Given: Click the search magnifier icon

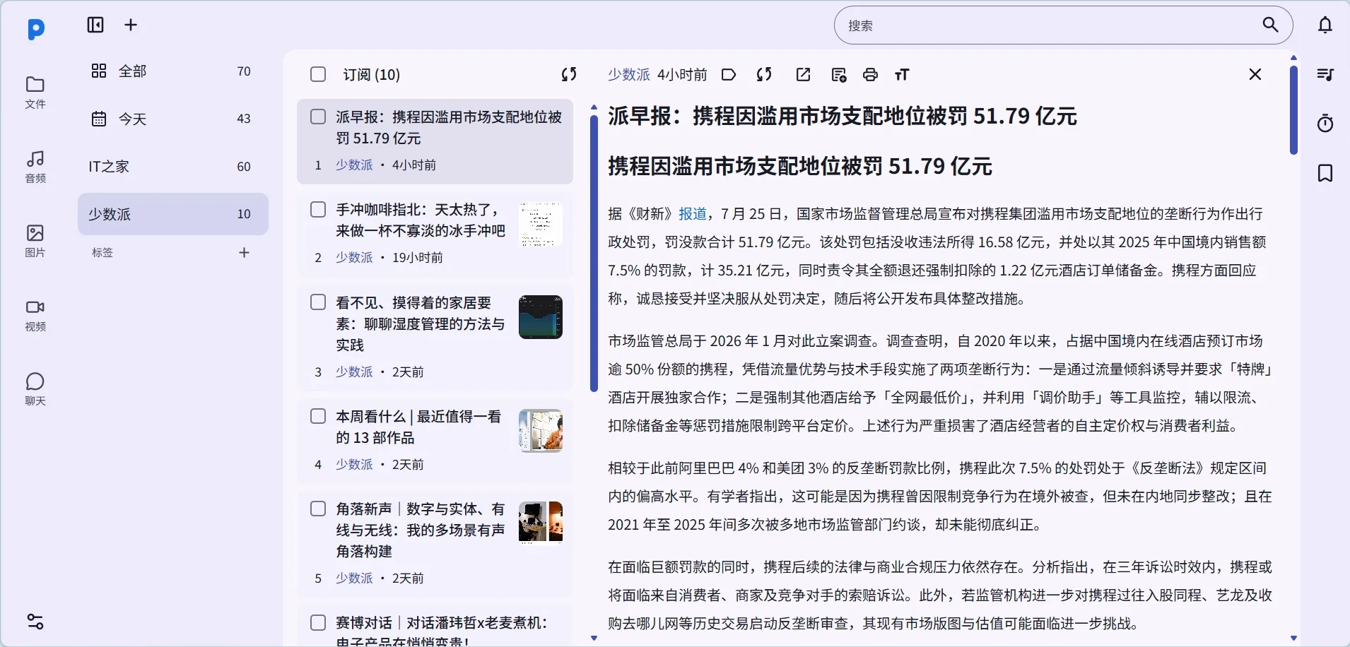Looking at the screenshot, I should click(1270, 25).
